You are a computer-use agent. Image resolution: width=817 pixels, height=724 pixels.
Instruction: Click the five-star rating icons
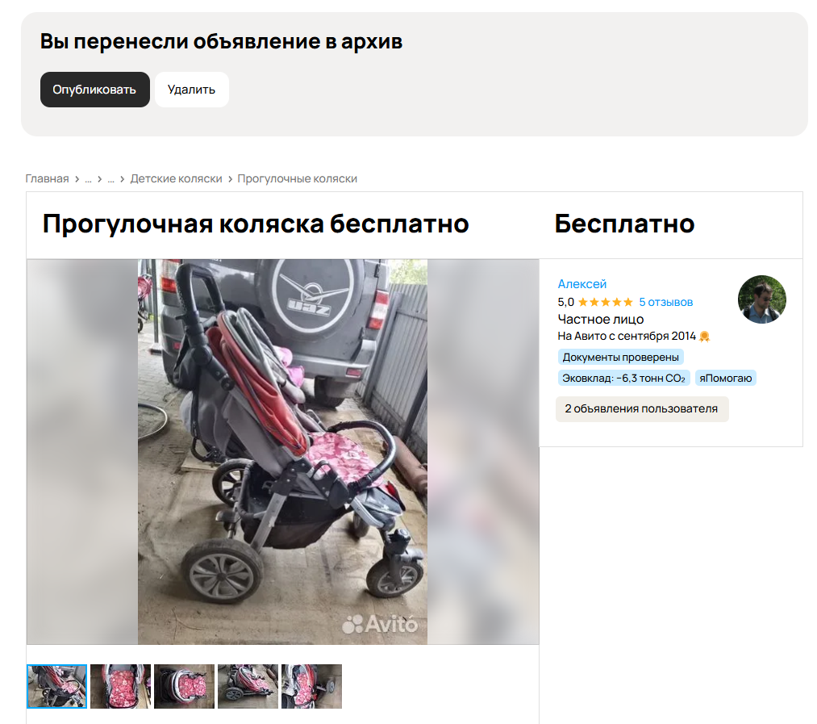(x=606, y=302)
